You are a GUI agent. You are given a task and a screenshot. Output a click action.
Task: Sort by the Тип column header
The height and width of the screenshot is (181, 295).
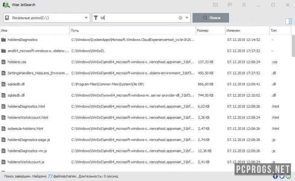pos(280,31)
